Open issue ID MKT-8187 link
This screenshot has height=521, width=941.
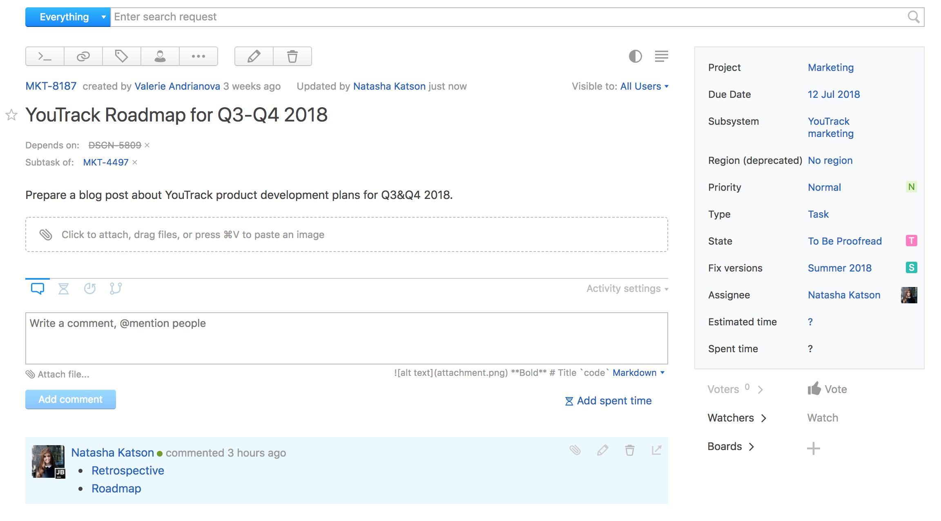(x=51, y=86)
